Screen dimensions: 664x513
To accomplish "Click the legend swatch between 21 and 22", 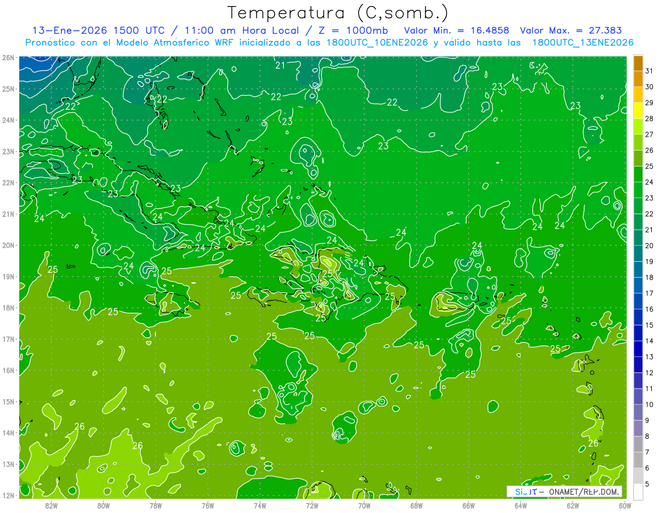I will click(638, 223).
